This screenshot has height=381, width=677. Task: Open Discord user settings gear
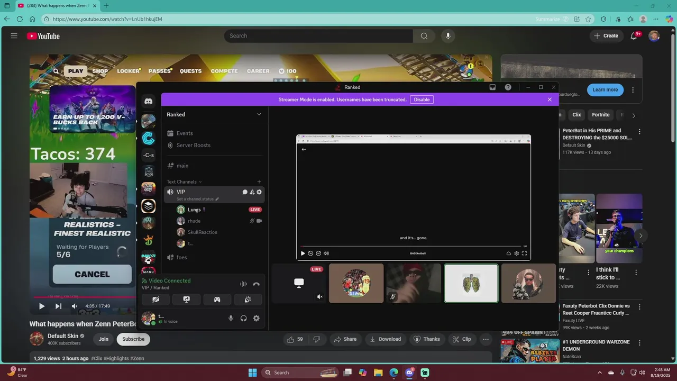click(x=257, y=319)
